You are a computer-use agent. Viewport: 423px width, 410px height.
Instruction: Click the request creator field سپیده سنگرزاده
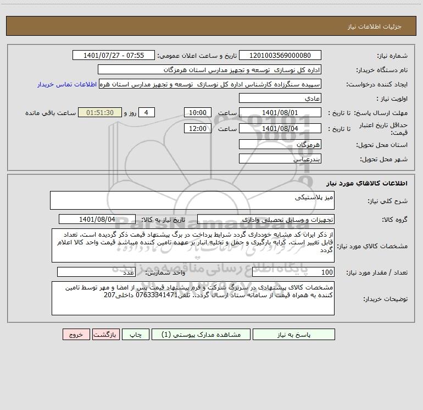click(210, 84)
